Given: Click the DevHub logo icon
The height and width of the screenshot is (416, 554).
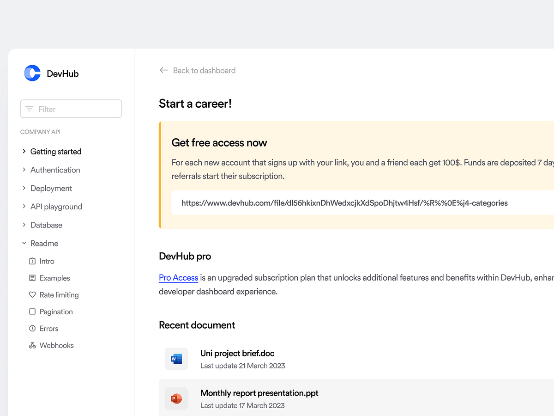Looking at the screenshot, I should pos(32,73).
